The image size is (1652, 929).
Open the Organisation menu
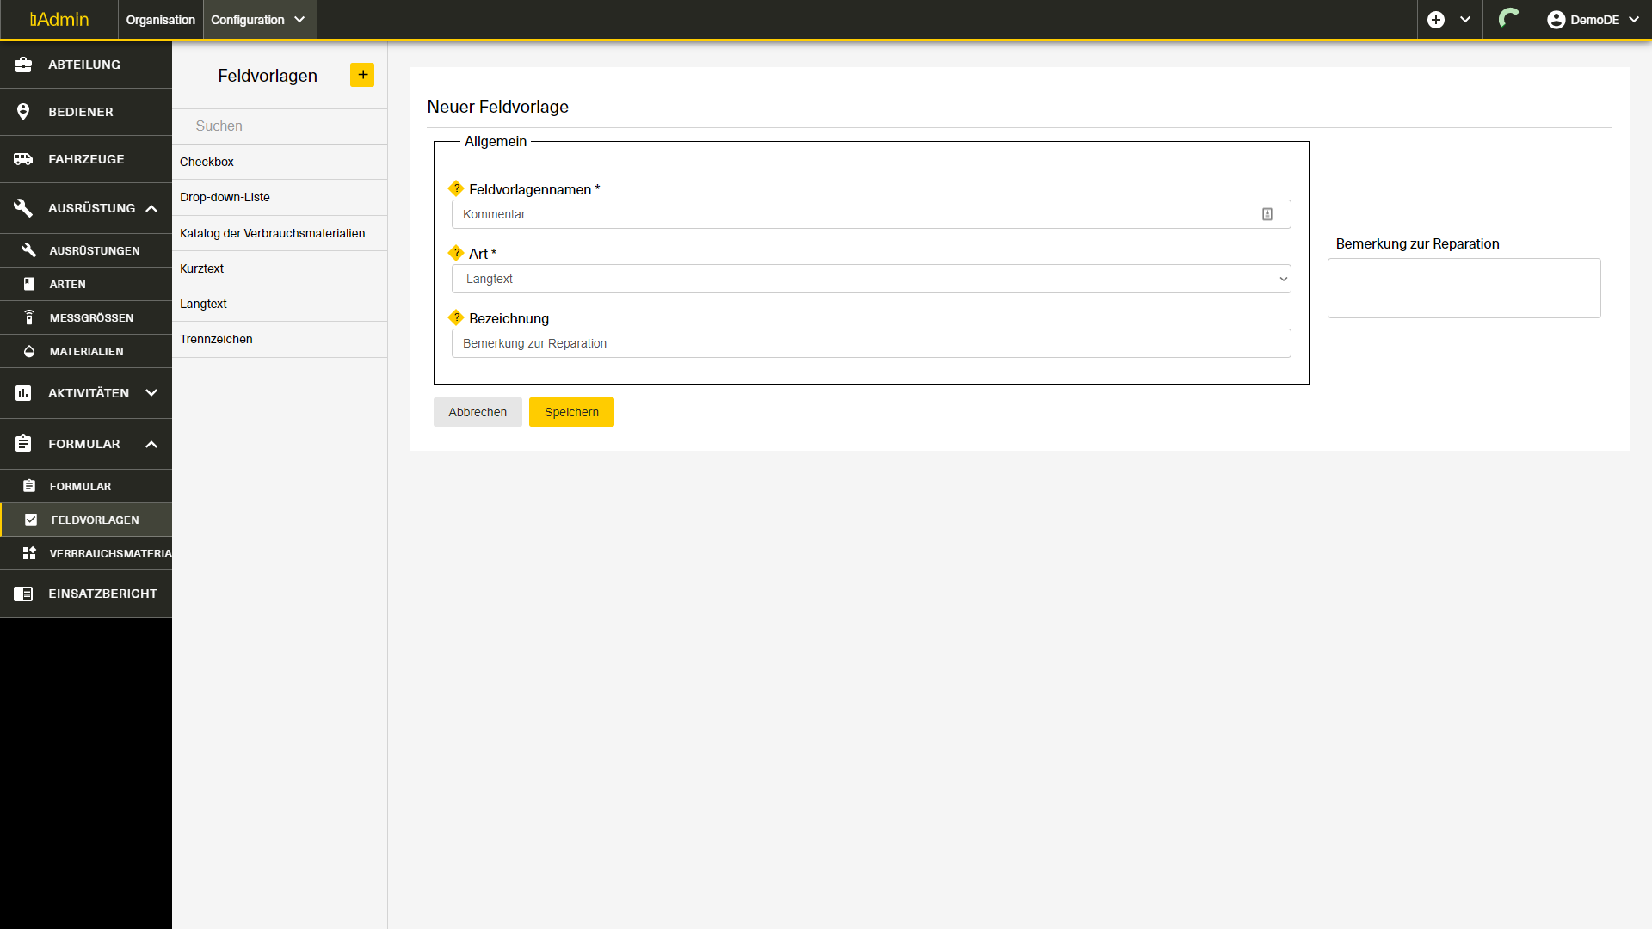click(161, 20)
